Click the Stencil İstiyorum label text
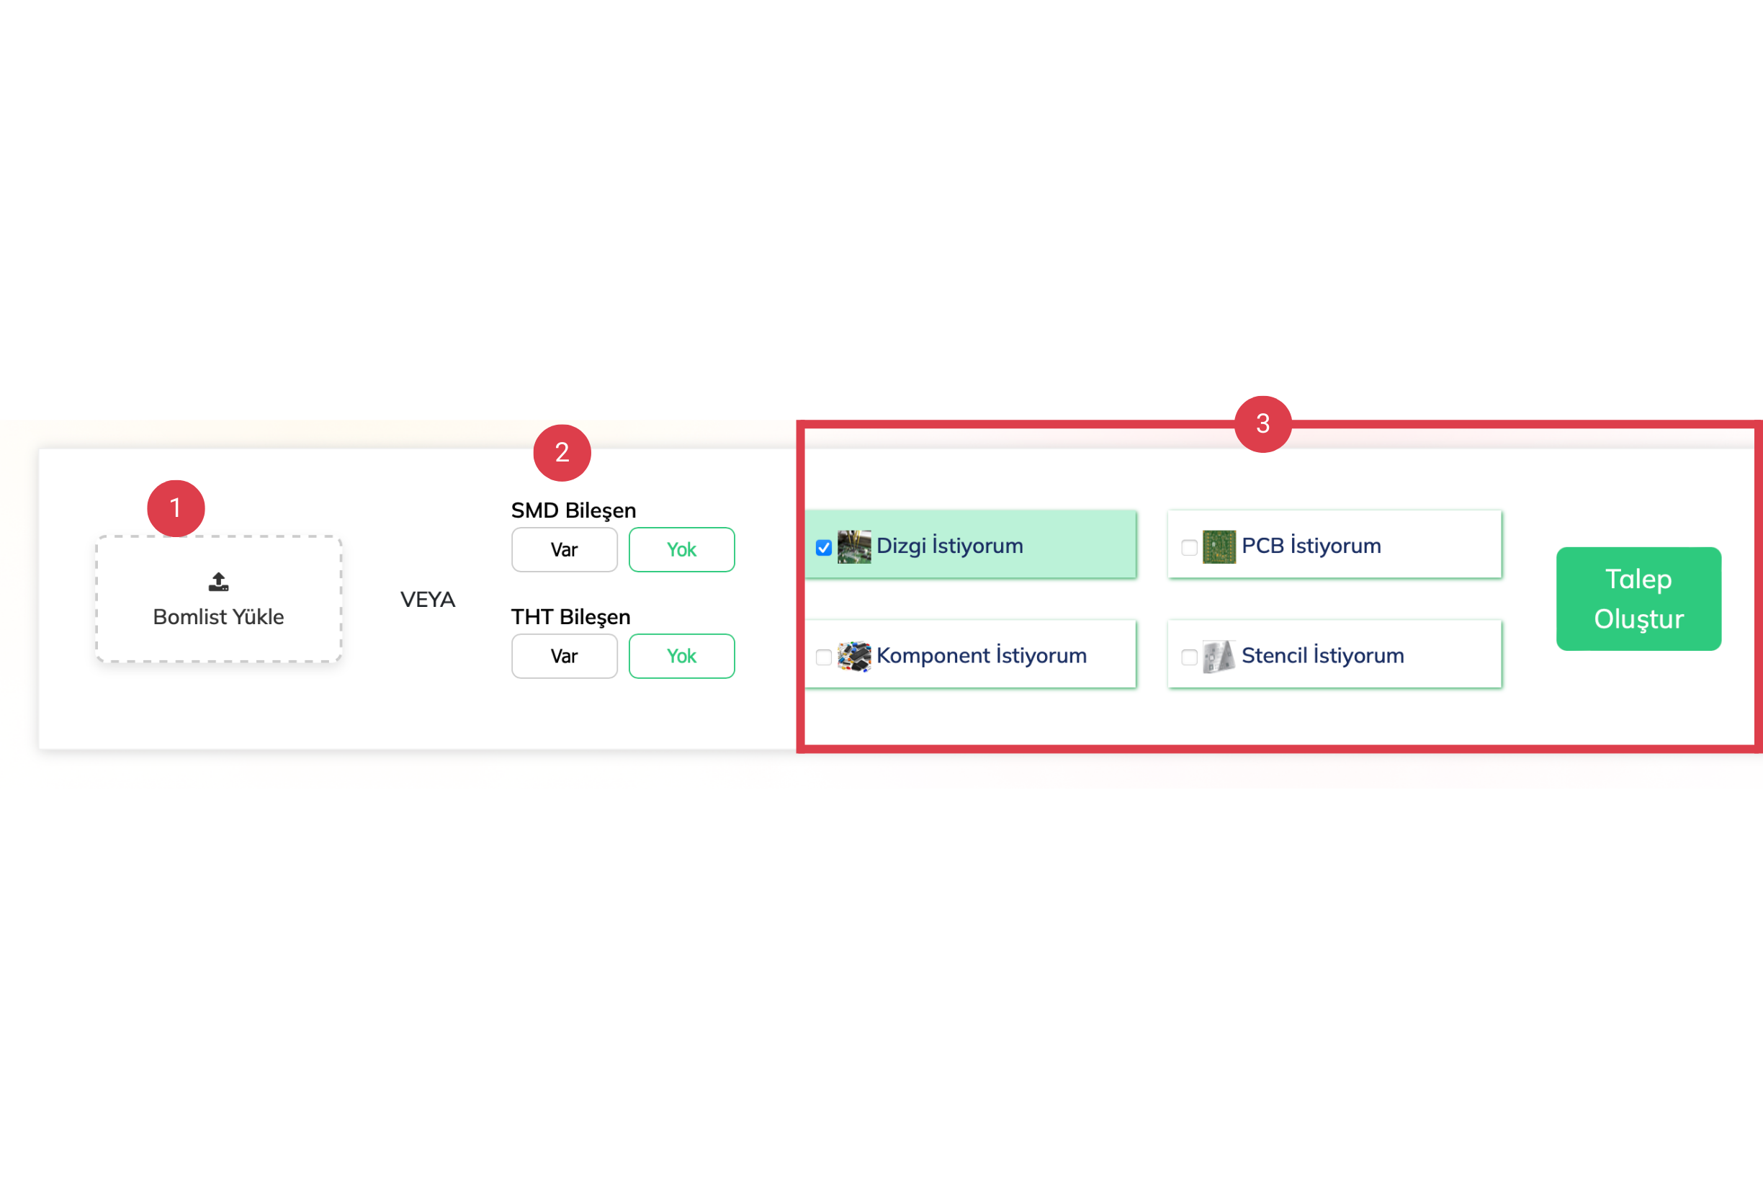This screenshot has height=1198, width=1763. [1322, 656]
